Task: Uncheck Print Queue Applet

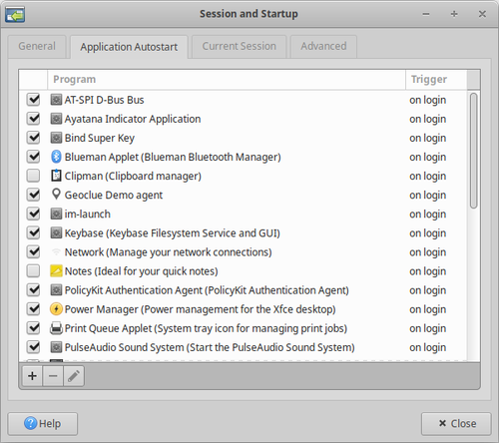Action: click(x=33, y=328)
